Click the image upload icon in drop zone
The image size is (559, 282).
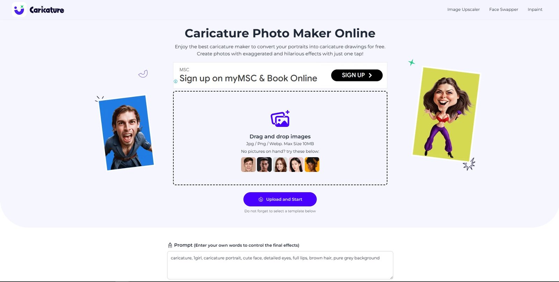pyautogui.click(x=280, y=119)
